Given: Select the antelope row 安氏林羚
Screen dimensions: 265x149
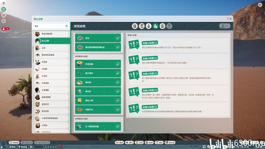Looking at the screenshot, I should point(52,111).
